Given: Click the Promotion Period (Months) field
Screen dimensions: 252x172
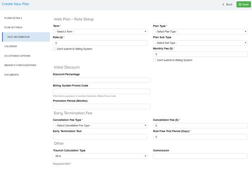Looking at the screenshot, I should point(102,106).
